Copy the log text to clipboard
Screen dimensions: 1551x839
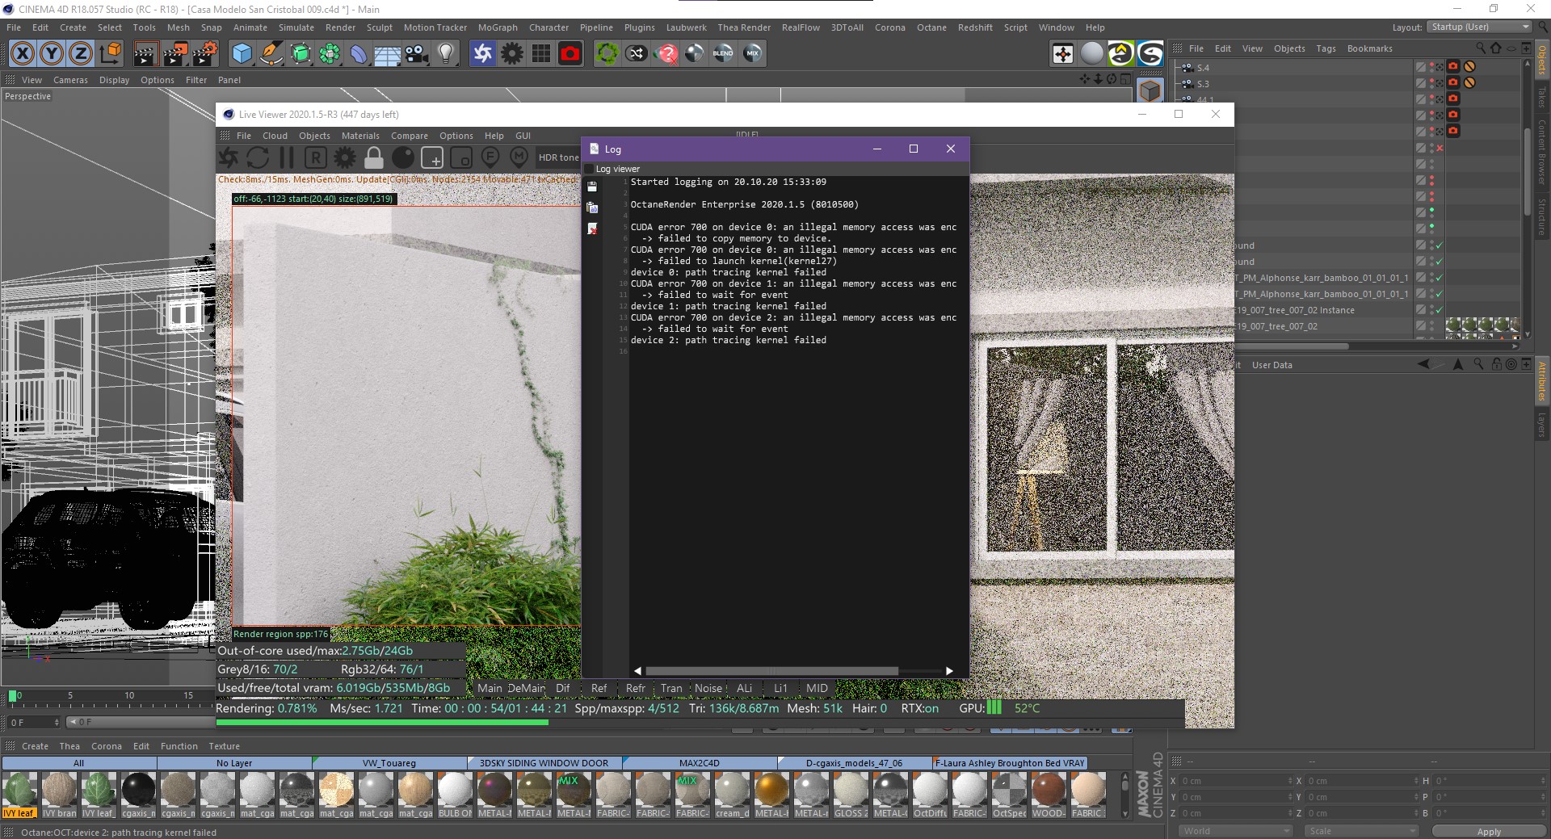tap(592, 208)
